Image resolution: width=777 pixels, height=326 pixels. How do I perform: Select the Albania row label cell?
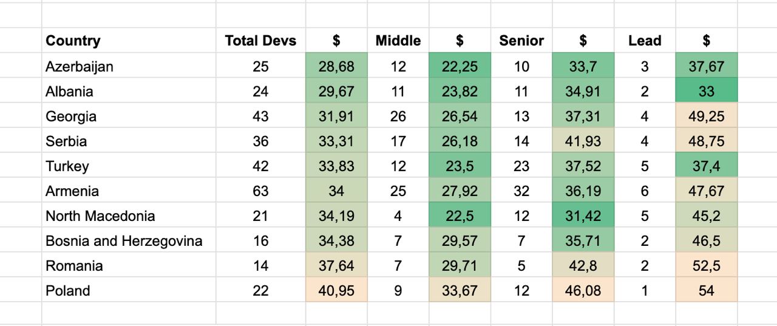(69, 91)
